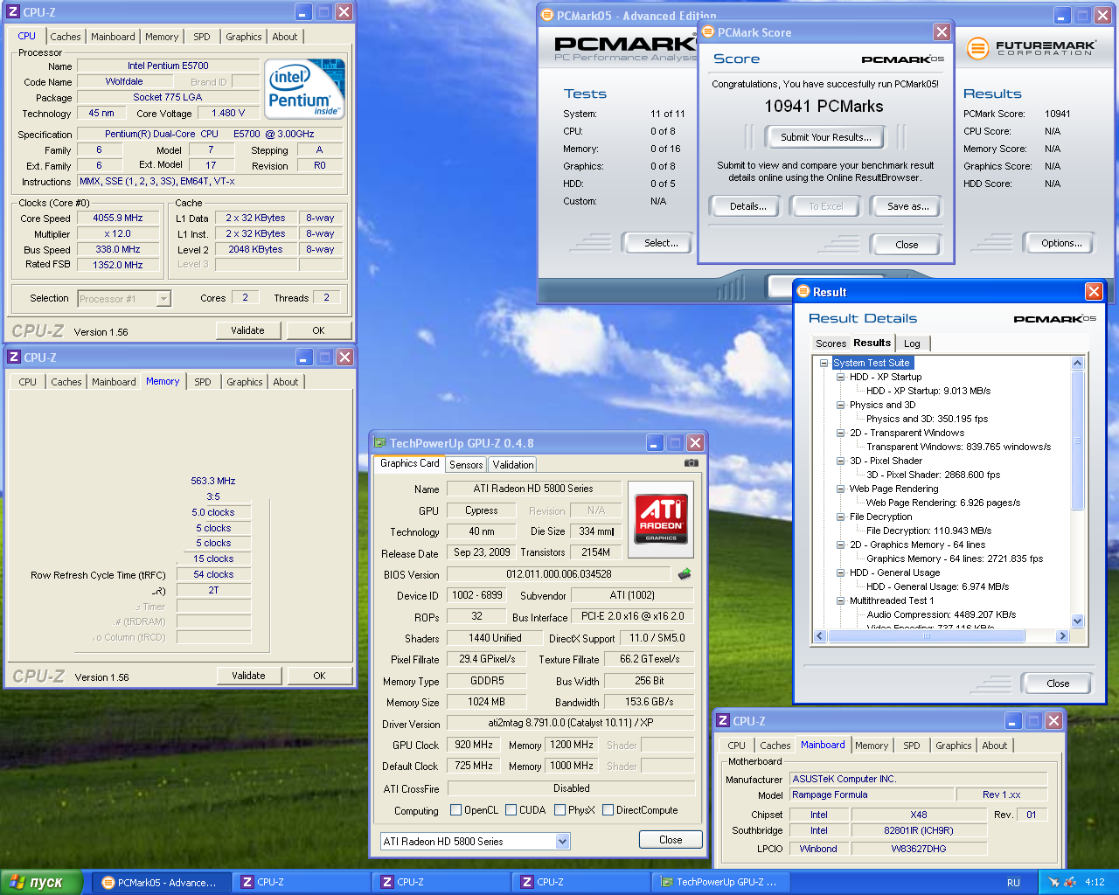
Task: Open Graphics tab in CPU-Z Mainboard window
Action: [953, 746]
